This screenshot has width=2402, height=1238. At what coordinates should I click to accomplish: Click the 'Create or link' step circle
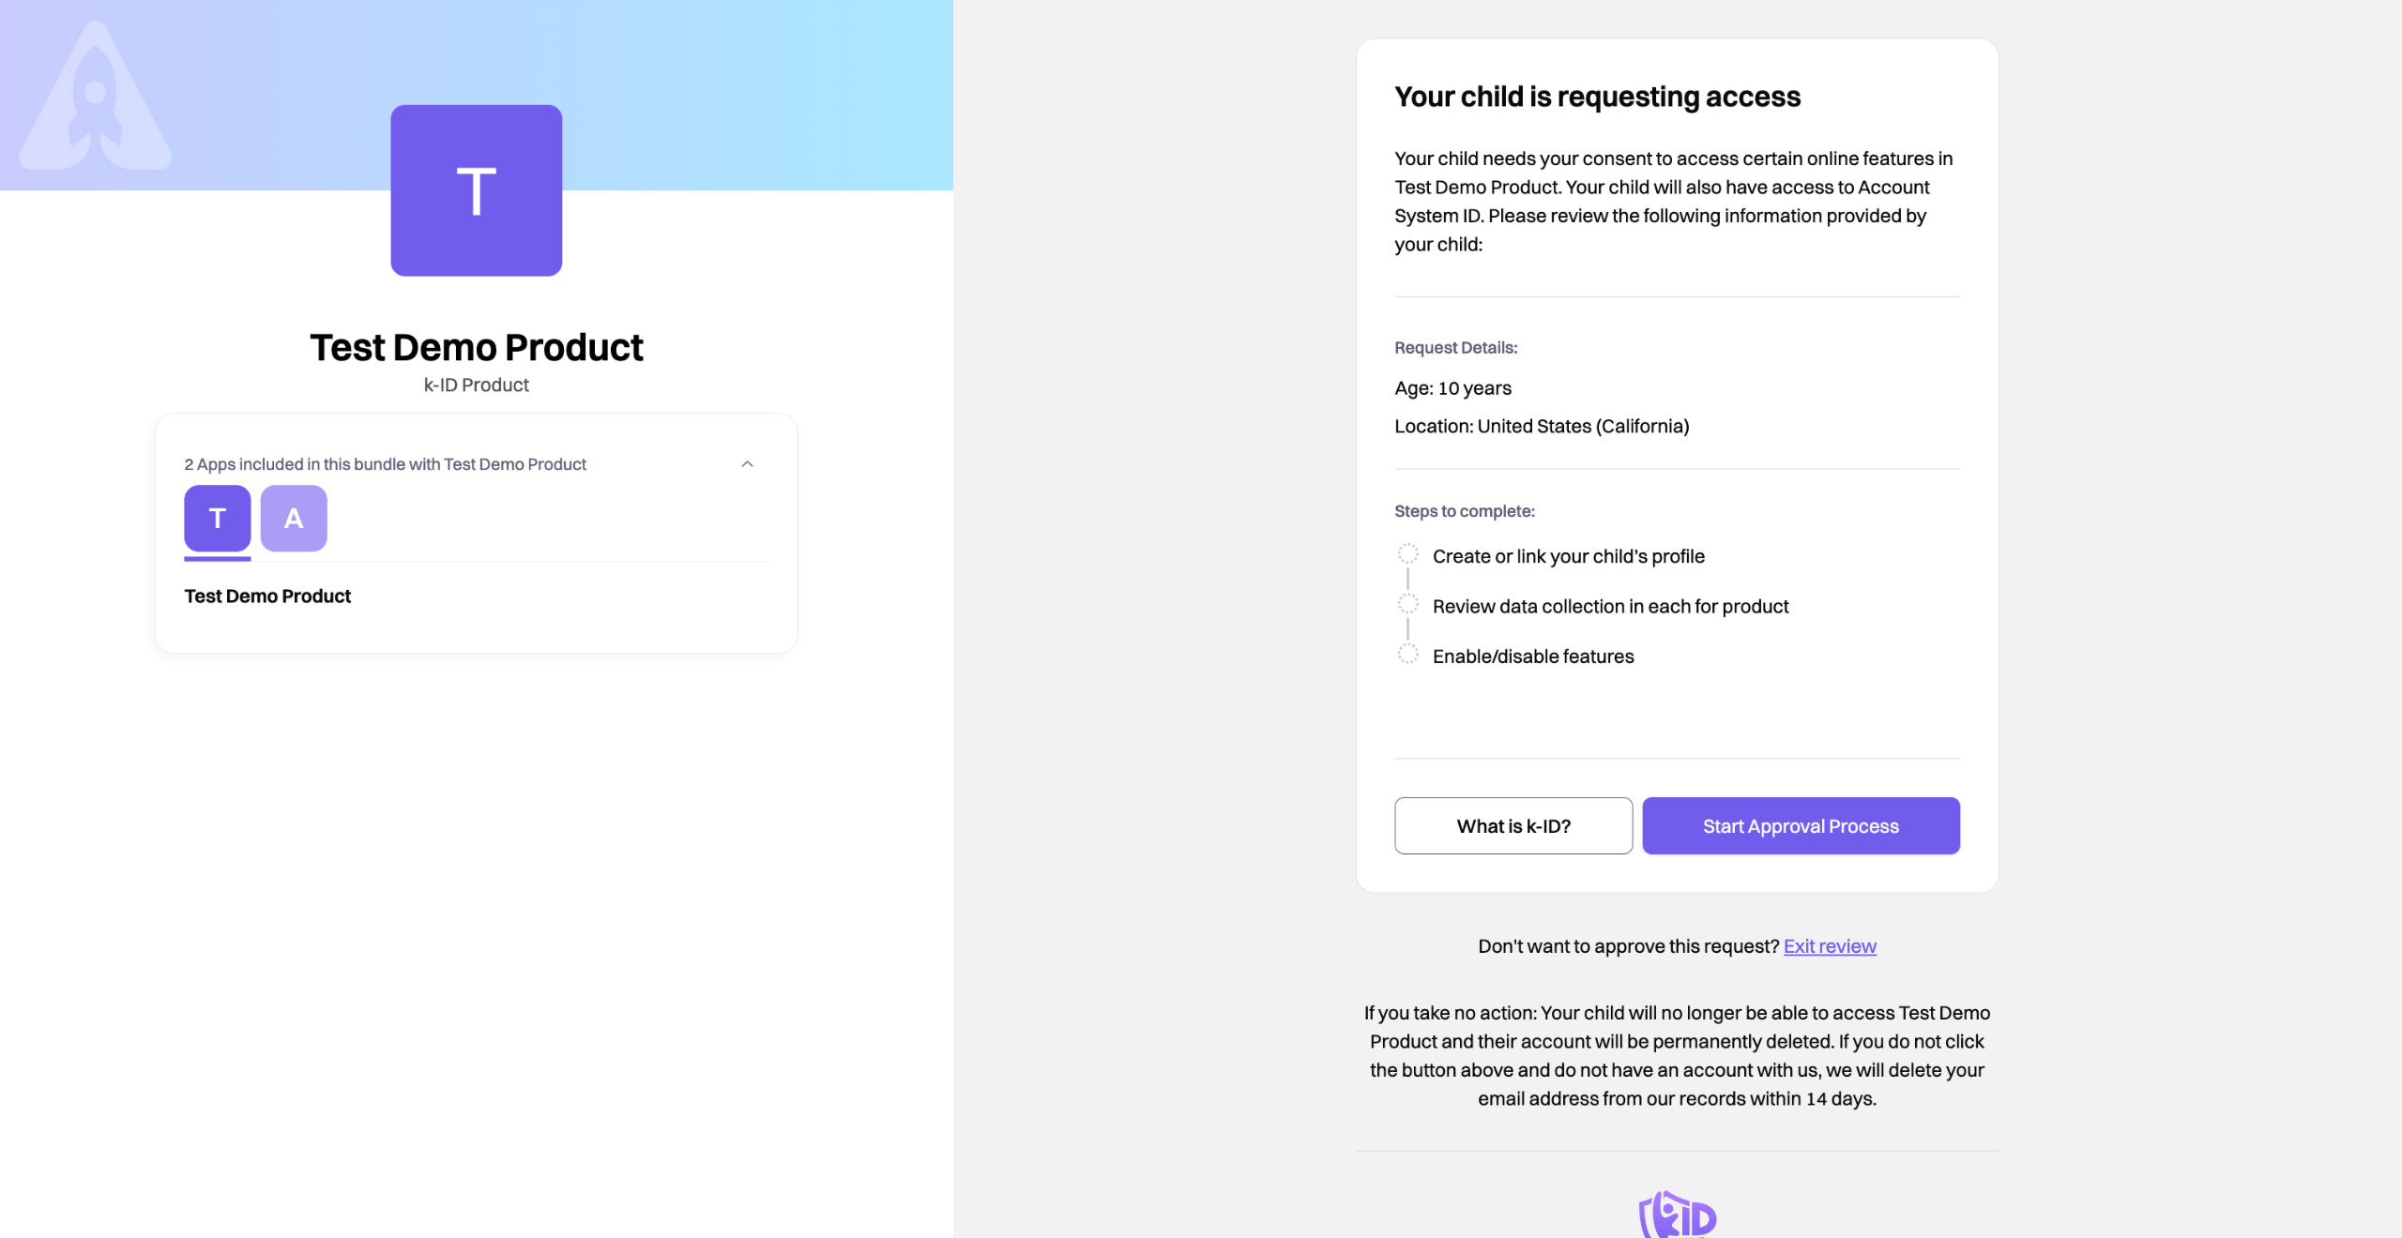[1407, 554]
